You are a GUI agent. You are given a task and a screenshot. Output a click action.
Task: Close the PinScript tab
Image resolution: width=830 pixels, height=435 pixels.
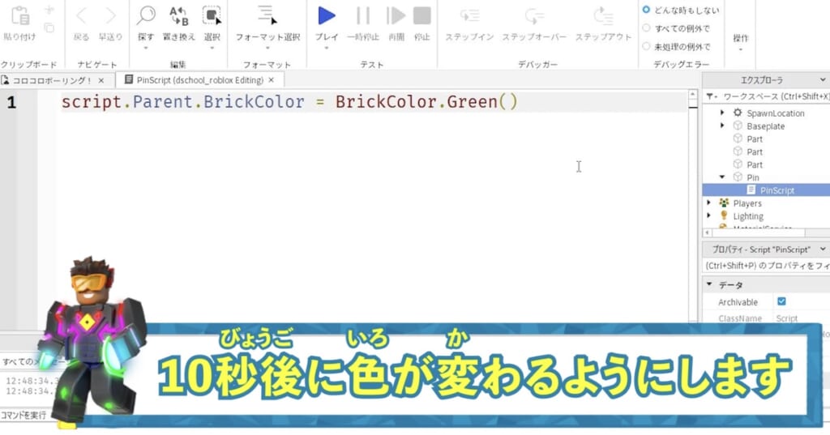tap(271, 80)
